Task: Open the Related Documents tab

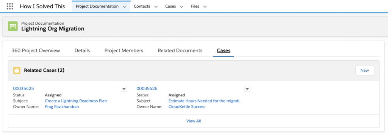Action: click(180, 50)
